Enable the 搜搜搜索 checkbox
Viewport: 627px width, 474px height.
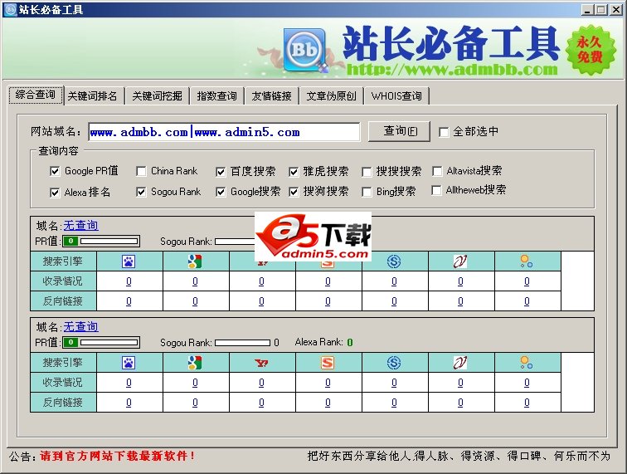tap(367, 172)
